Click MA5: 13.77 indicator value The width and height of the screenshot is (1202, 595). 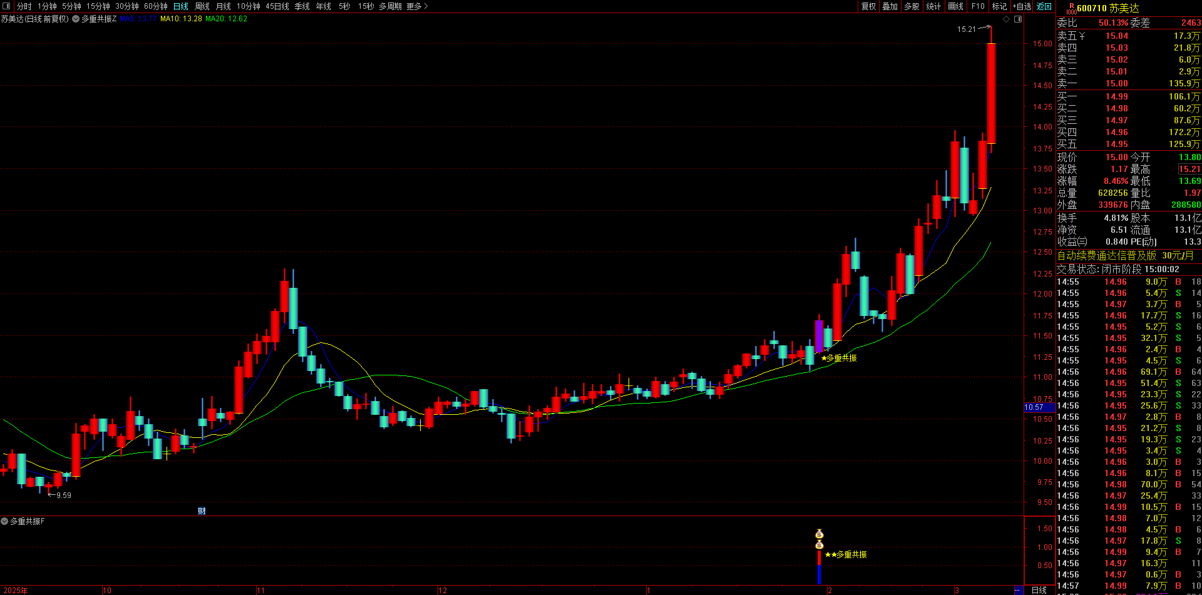[x=138, y=19]
